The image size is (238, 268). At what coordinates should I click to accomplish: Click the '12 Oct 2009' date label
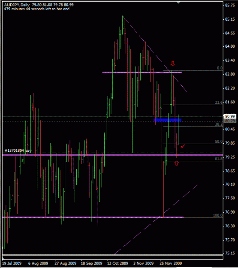[117, 263]
